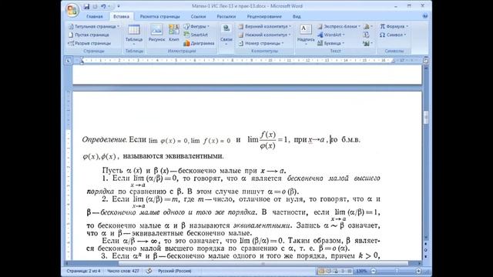Viewport: 493px width, 277px height.
Task: Click the Буквица drop cap button
Action: pos(330,43)
